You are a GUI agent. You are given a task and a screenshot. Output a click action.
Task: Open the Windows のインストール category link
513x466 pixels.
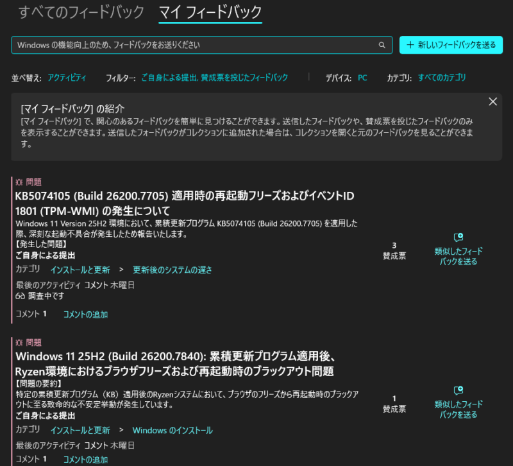tap(172, 430)
